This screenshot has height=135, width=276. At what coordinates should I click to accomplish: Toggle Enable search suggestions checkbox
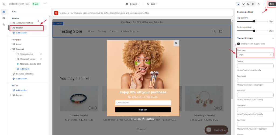[x=239, y=44]
